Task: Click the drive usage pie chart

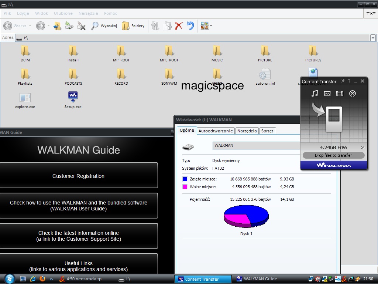Action: coord(246,216)
